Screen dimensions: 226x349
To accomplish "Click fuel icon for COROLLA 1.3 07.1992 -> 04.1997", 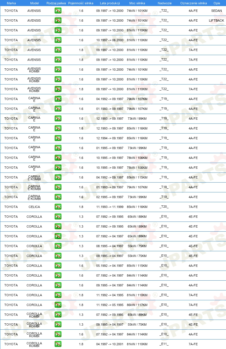I will pos(58,236).
